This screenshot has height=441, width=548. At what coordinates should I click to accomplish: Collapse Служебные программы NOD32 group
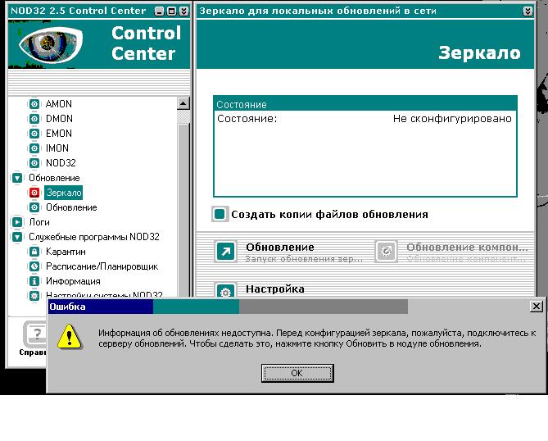pyautogui.click(x=18, y=237)
